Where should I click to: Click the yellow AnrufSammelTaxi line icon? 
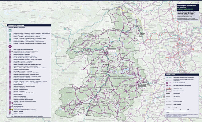tap(10, 109)
